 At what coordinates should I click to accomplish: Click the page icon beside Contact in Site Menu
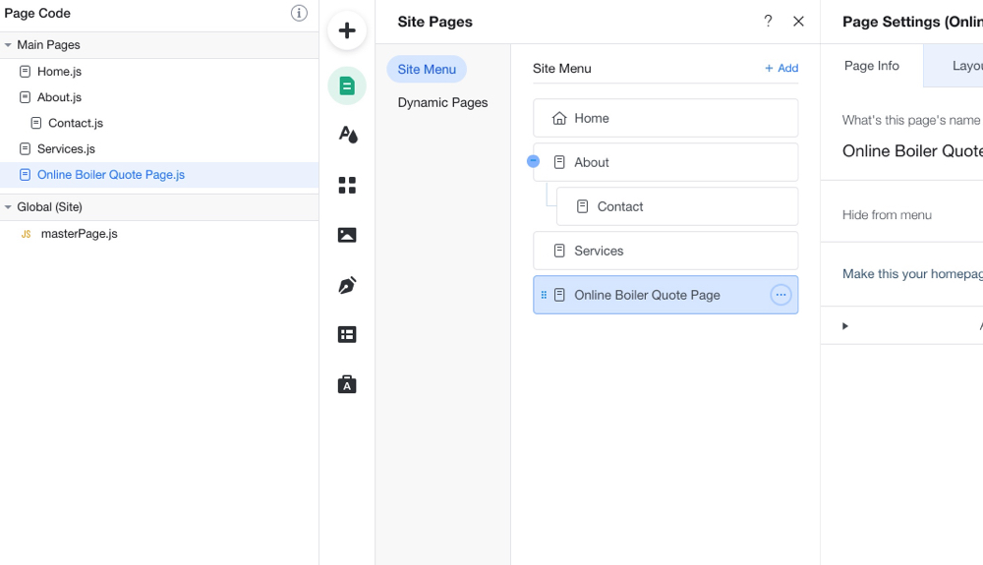coord(582,206)
